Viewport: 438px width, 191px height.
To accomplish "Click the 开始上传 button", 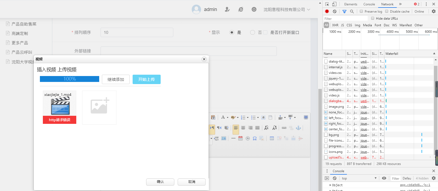I will pos(146,80).
